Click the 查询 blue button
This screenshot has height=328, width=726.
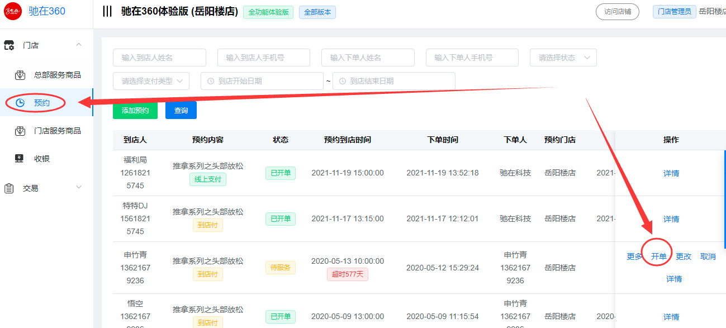[181, 111]
